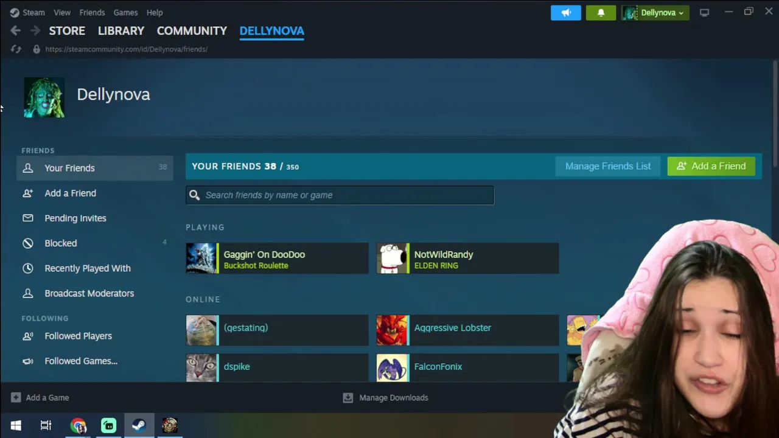Open the View menu
779x438 pixels.
coord(62,12)
